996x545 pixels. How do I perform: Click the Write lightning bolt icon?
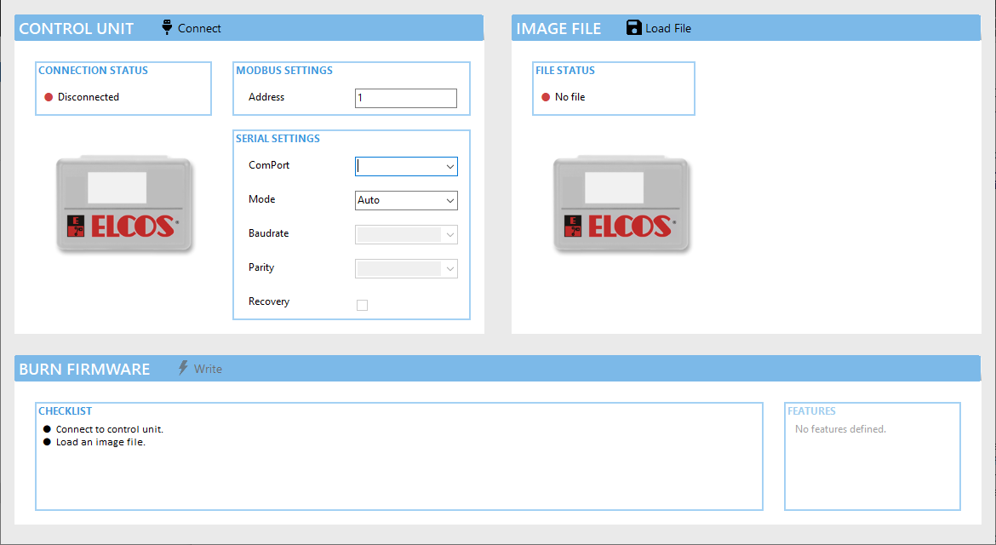(x=183, y=368)
